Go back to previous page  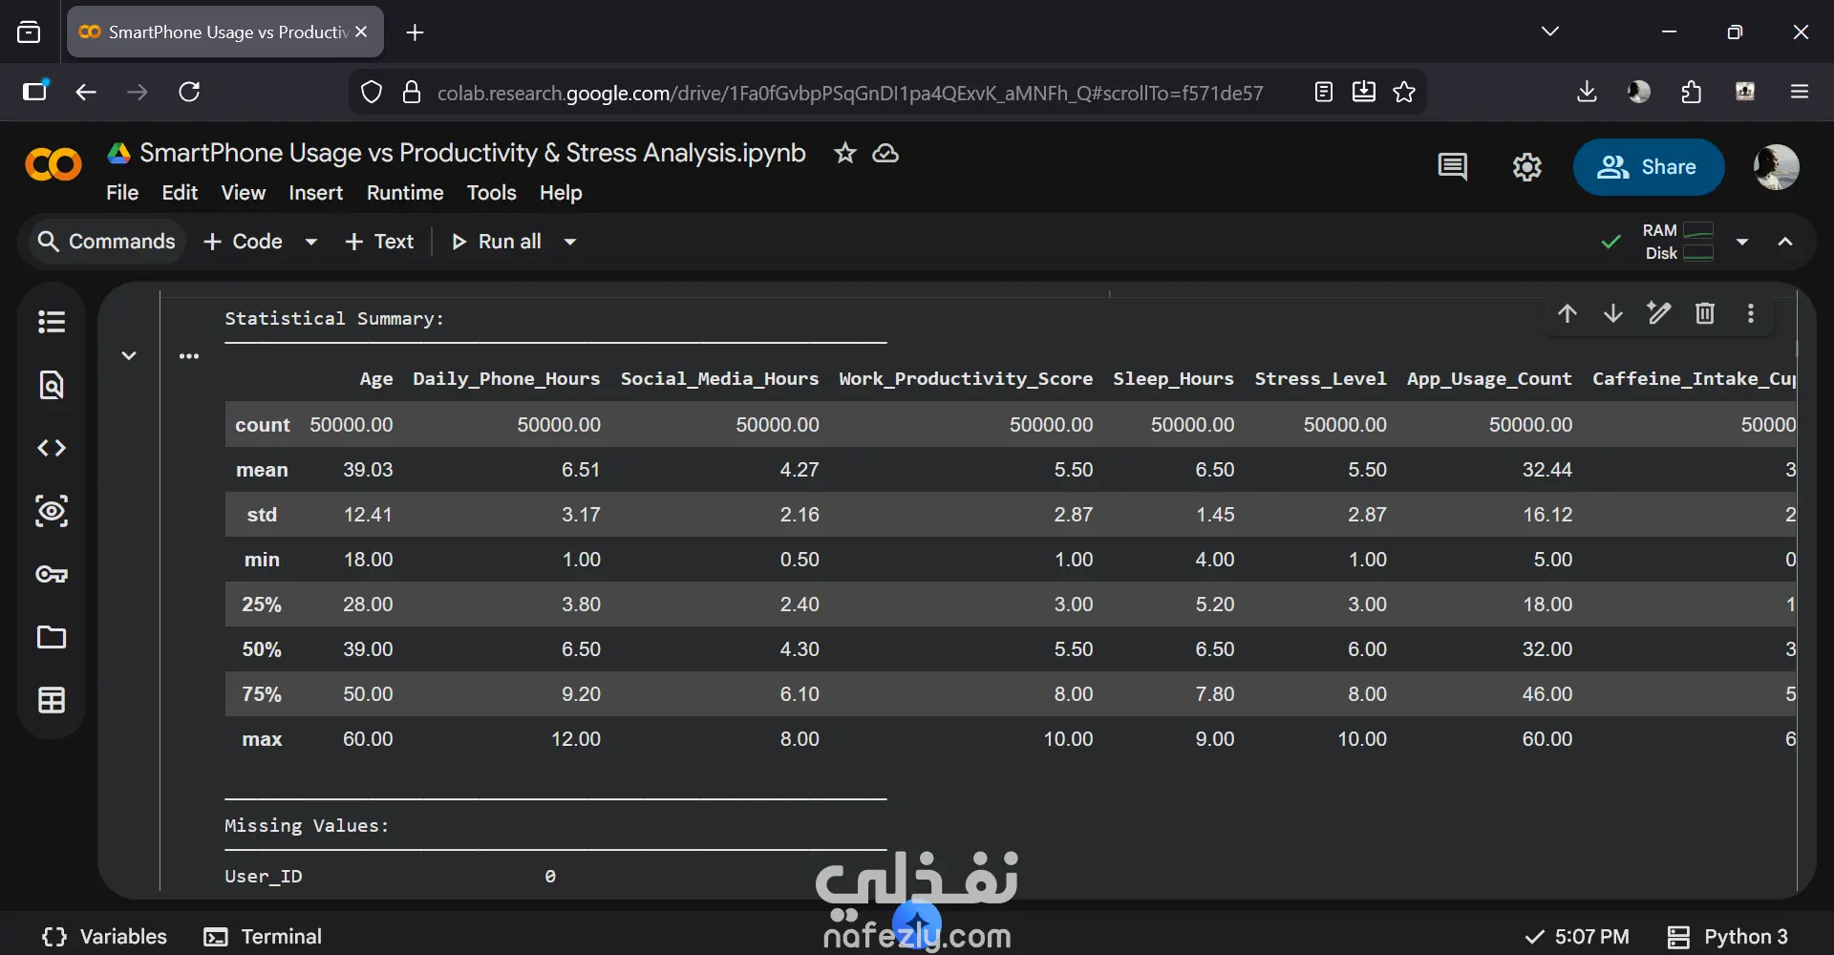(x=86, y=92)
